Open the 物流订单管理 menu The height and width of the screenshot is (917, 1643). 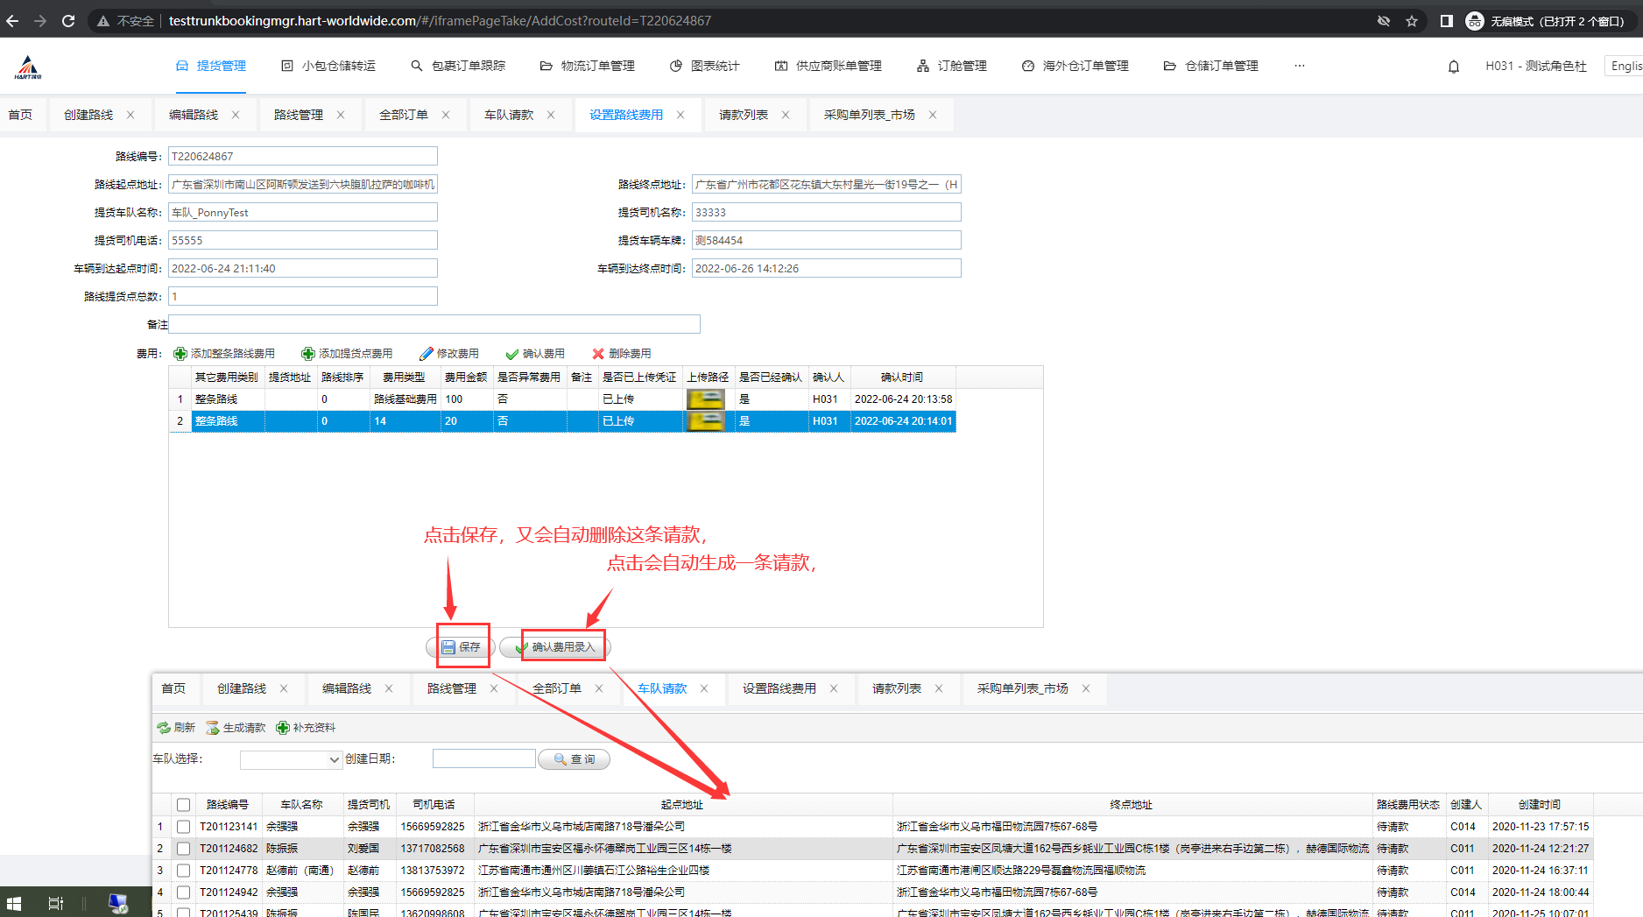click(x=588, y=66)
